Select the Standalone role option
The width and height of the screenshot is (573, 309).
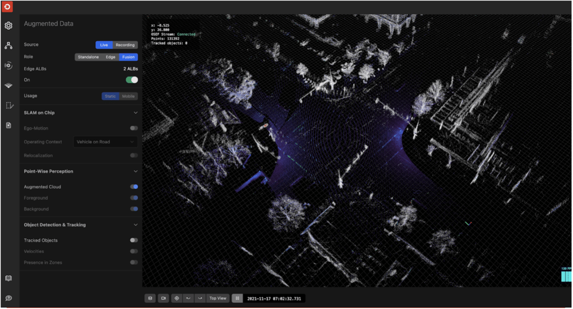tap(88, 57)
